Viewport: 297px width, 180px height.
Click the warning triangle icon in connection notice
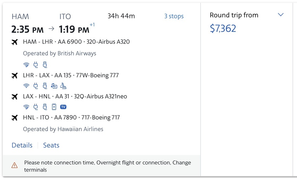point(14,165)
